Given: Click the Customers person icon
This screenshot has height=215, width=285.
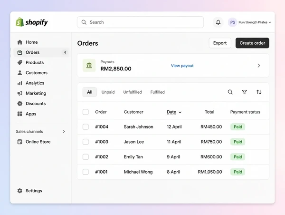Looking at the screenshot, I should pyautogui.click(x=20, y=73).
